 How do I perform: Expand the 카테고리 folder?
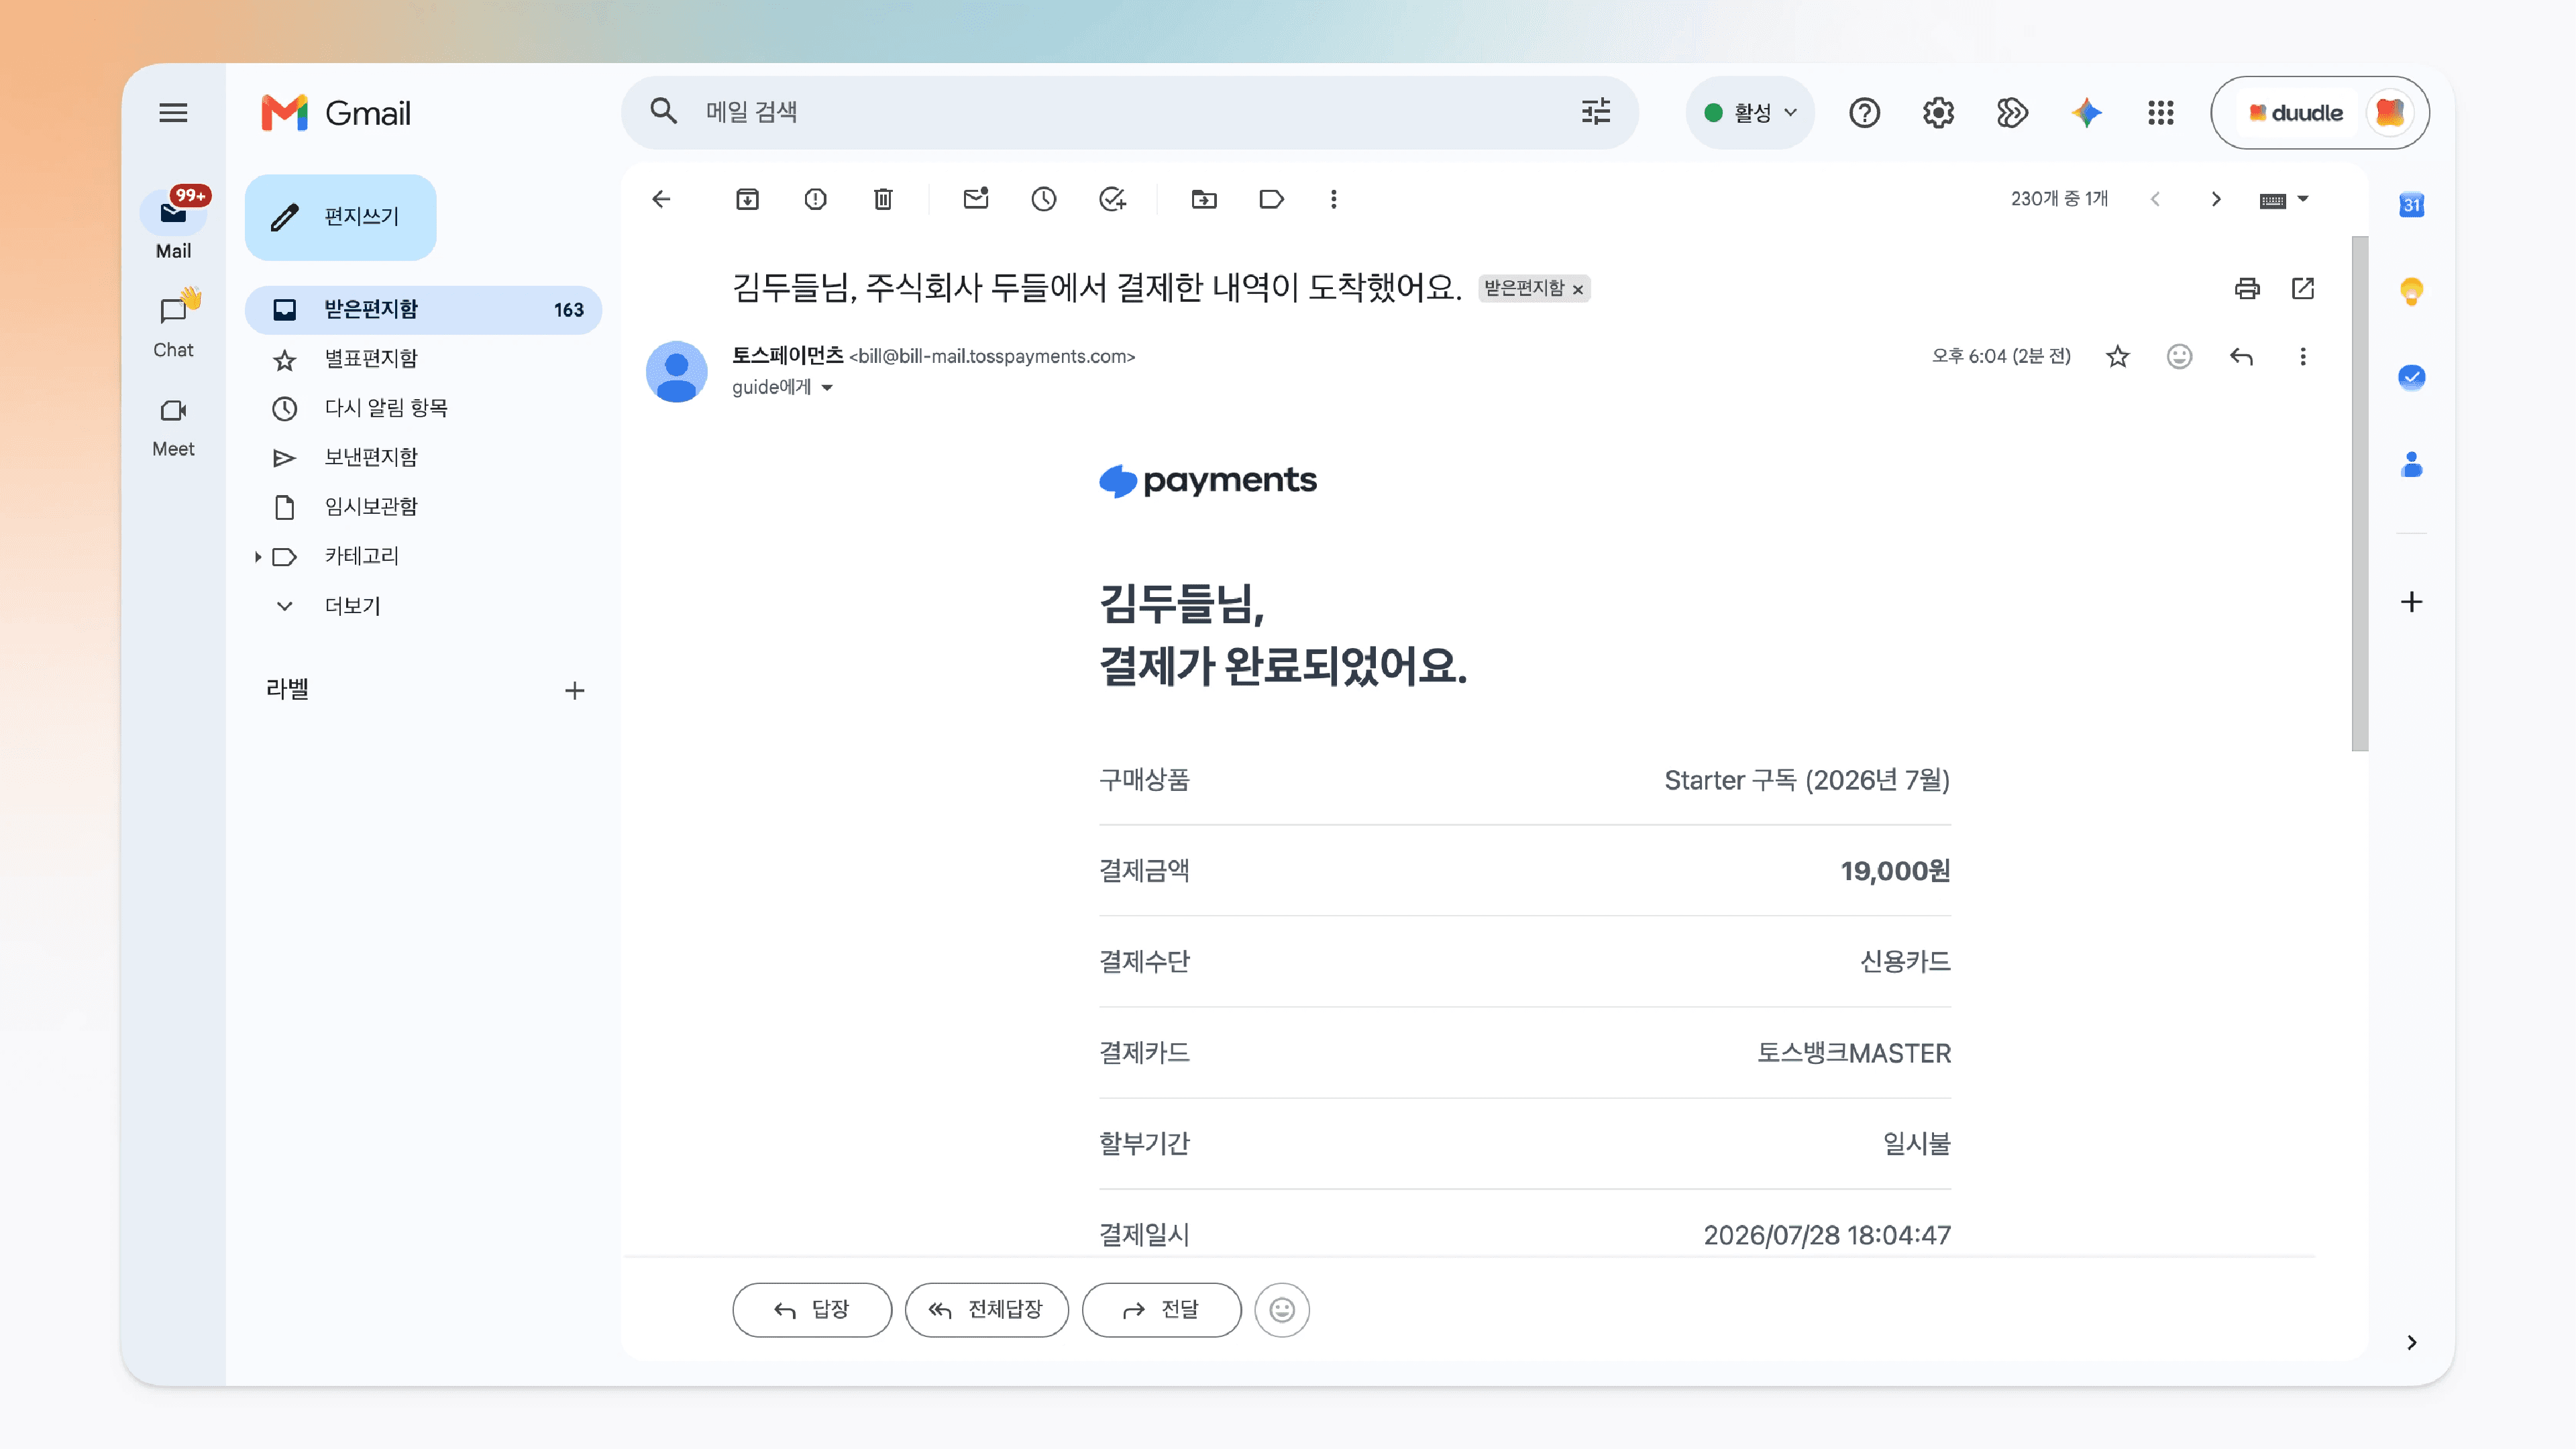pyautogui.click(x=258, y=556)
